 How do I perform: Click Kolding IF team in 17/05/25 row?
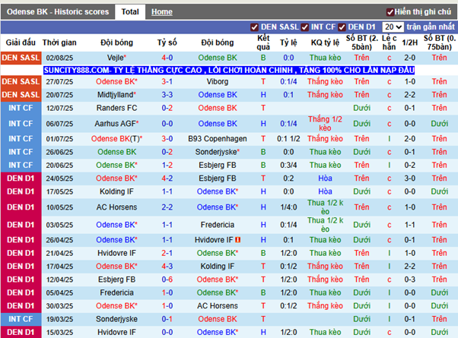pyautogui.click(x=116, y=191)
